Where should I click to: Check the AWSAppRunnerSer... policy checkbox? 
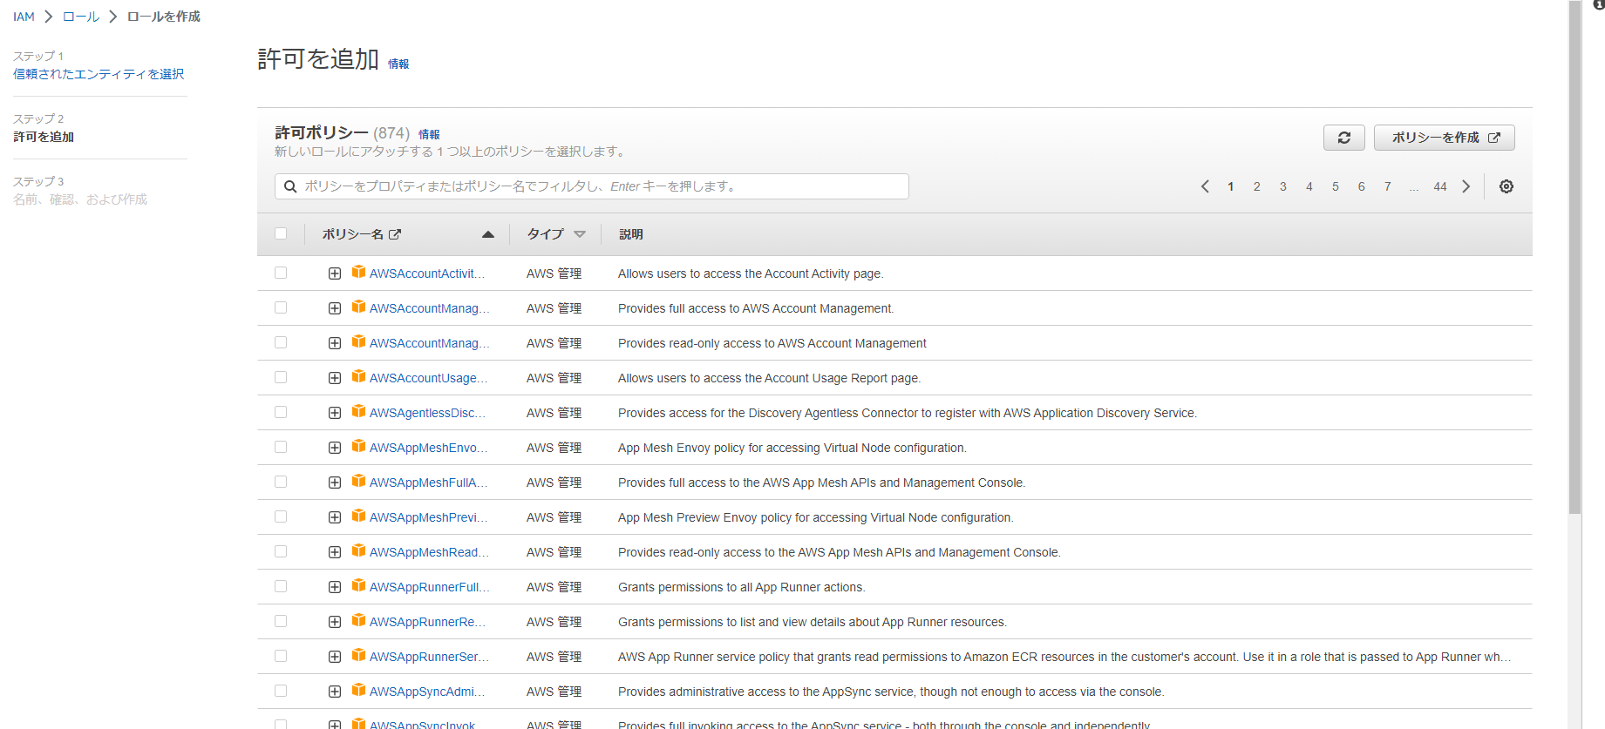(x=281, y=656)
